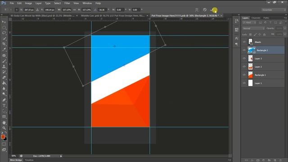Toggle lock position
This screenshot has height=162, width=288.
tap(260, 35)
